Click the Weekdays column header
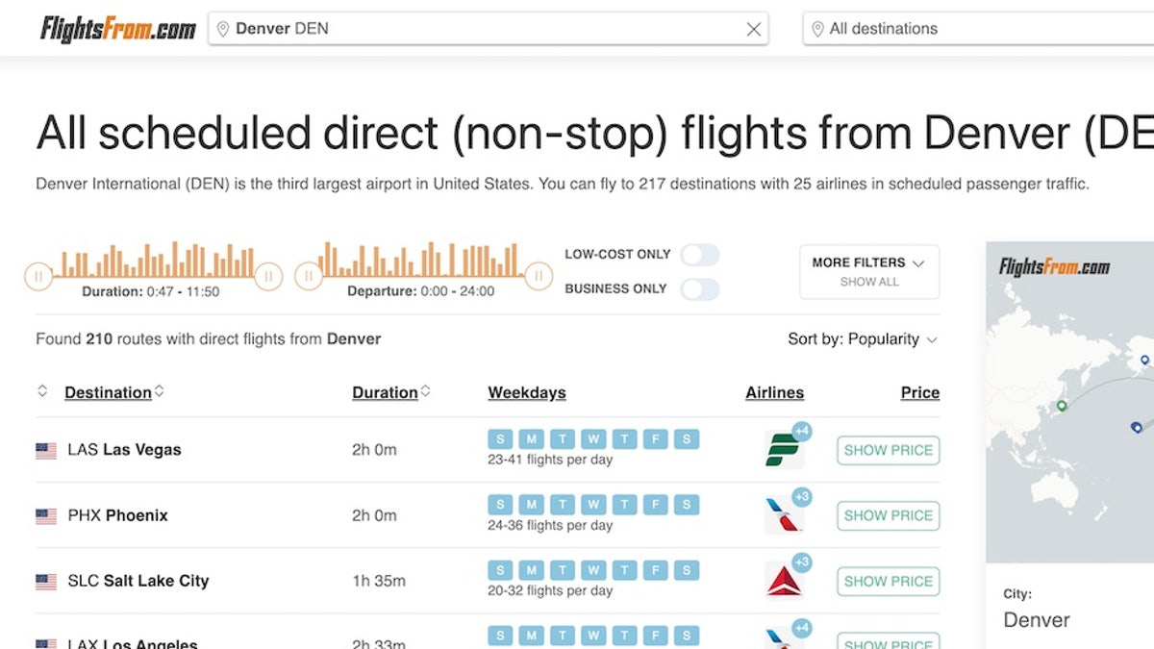The image size is (1154, 649). pos(527,392)
